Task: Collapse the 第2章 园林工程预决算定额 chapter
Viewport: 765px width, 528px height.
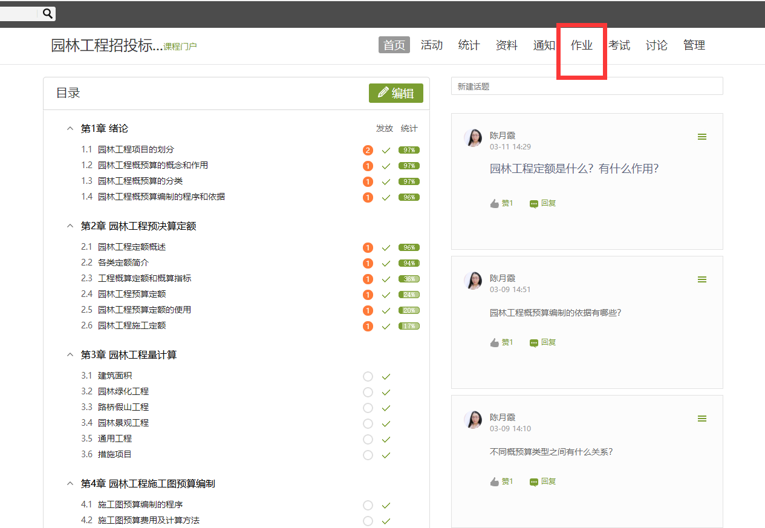Action: coord(70,226)
